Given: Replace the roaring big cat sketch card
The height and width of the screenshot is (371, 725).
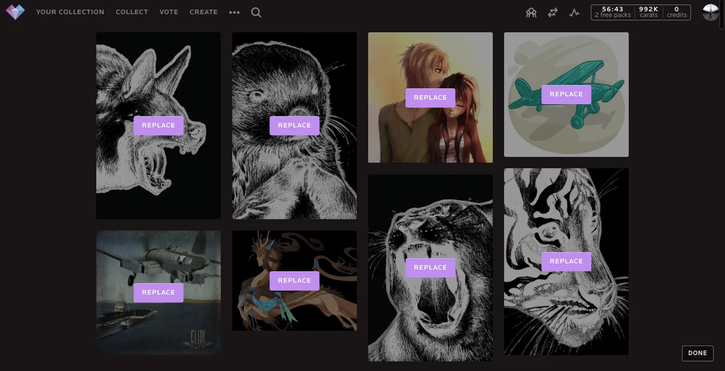Looking at the screenshot, I should point(430,268).
